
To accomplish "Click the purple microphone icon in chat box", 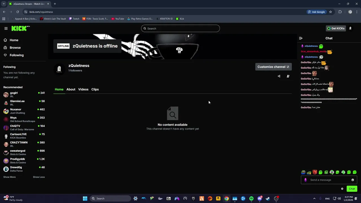I will (305, 180).
